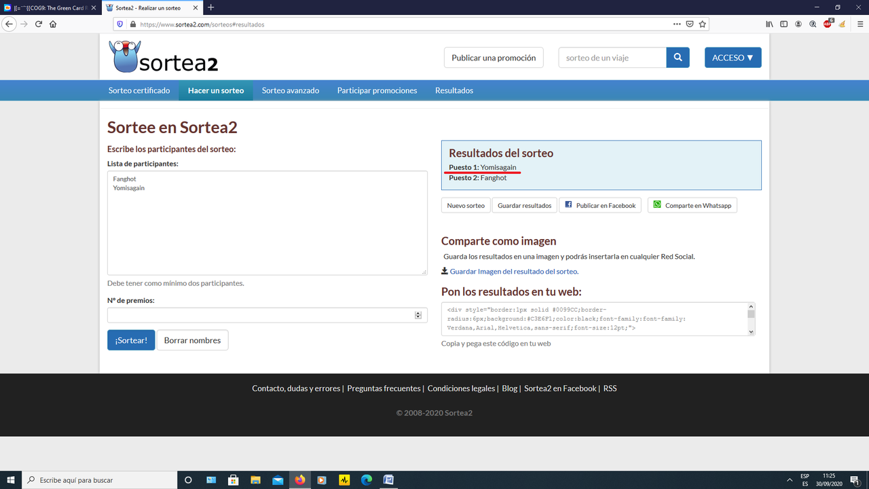
Task: Open File Explorer from taskbar
Action: 255,479
